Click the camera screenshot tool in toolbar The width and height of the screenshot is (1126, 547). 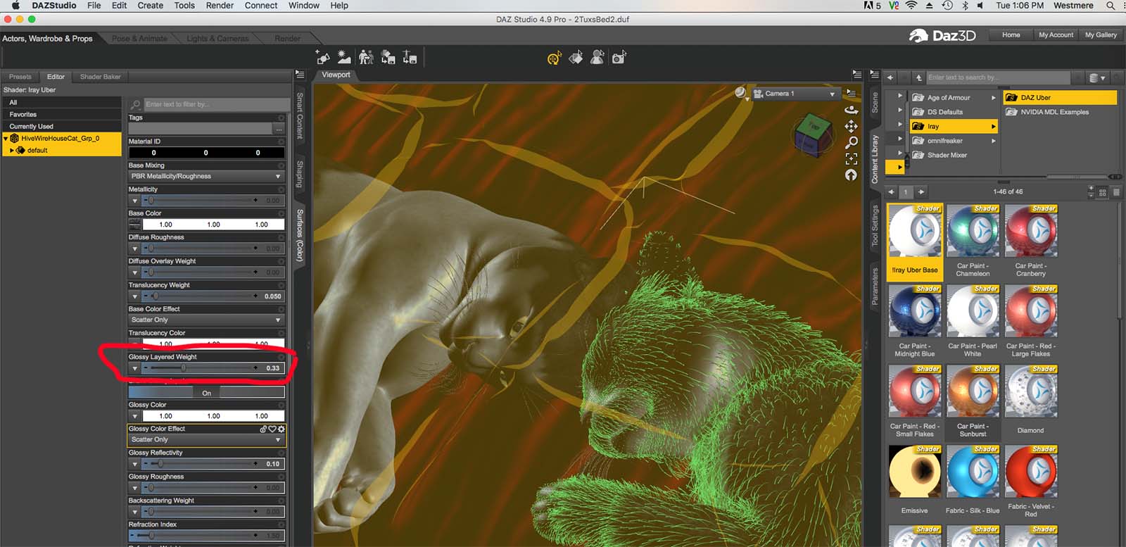[x=619, y=58]
